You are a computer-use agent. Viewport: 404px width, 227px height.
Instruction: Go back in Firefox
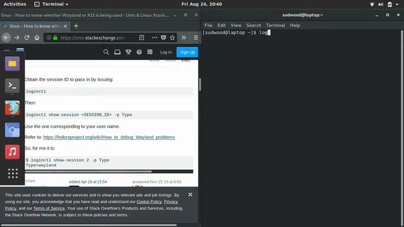pyautogui.click(x=6, y=38)
